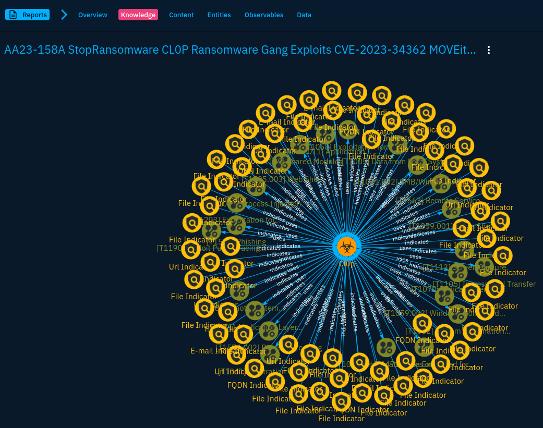The width and height of the screenshot is (543, 428).
Task: Open the Content tab
Action: coord(181,15)
